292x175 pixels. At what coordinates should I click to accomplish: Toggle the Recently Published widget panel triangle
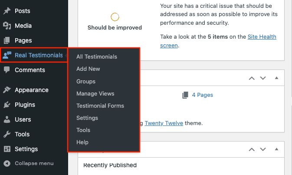click(276, 149)
